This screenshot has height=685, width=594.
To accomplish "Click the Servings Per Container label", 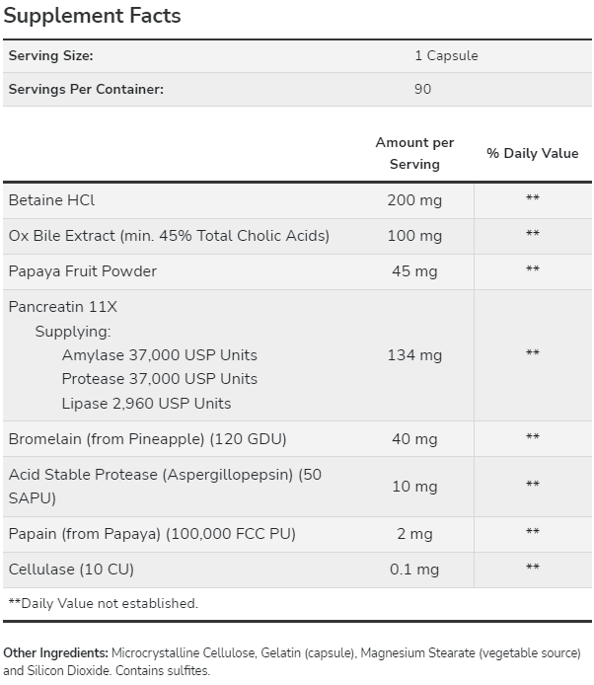I will 86,89.
